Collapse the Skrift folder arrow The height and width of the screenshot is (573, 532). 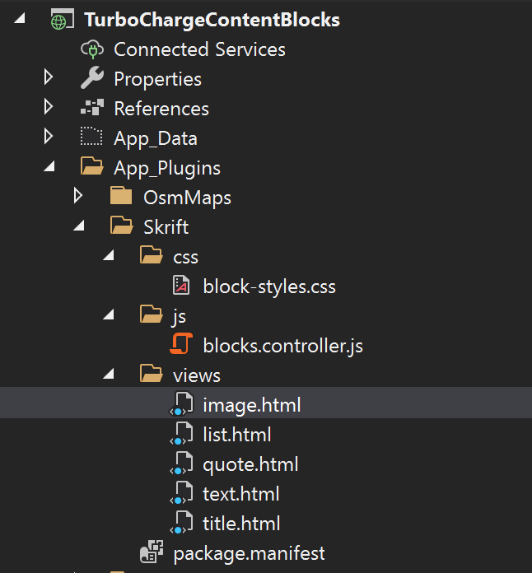click(79, 226)
